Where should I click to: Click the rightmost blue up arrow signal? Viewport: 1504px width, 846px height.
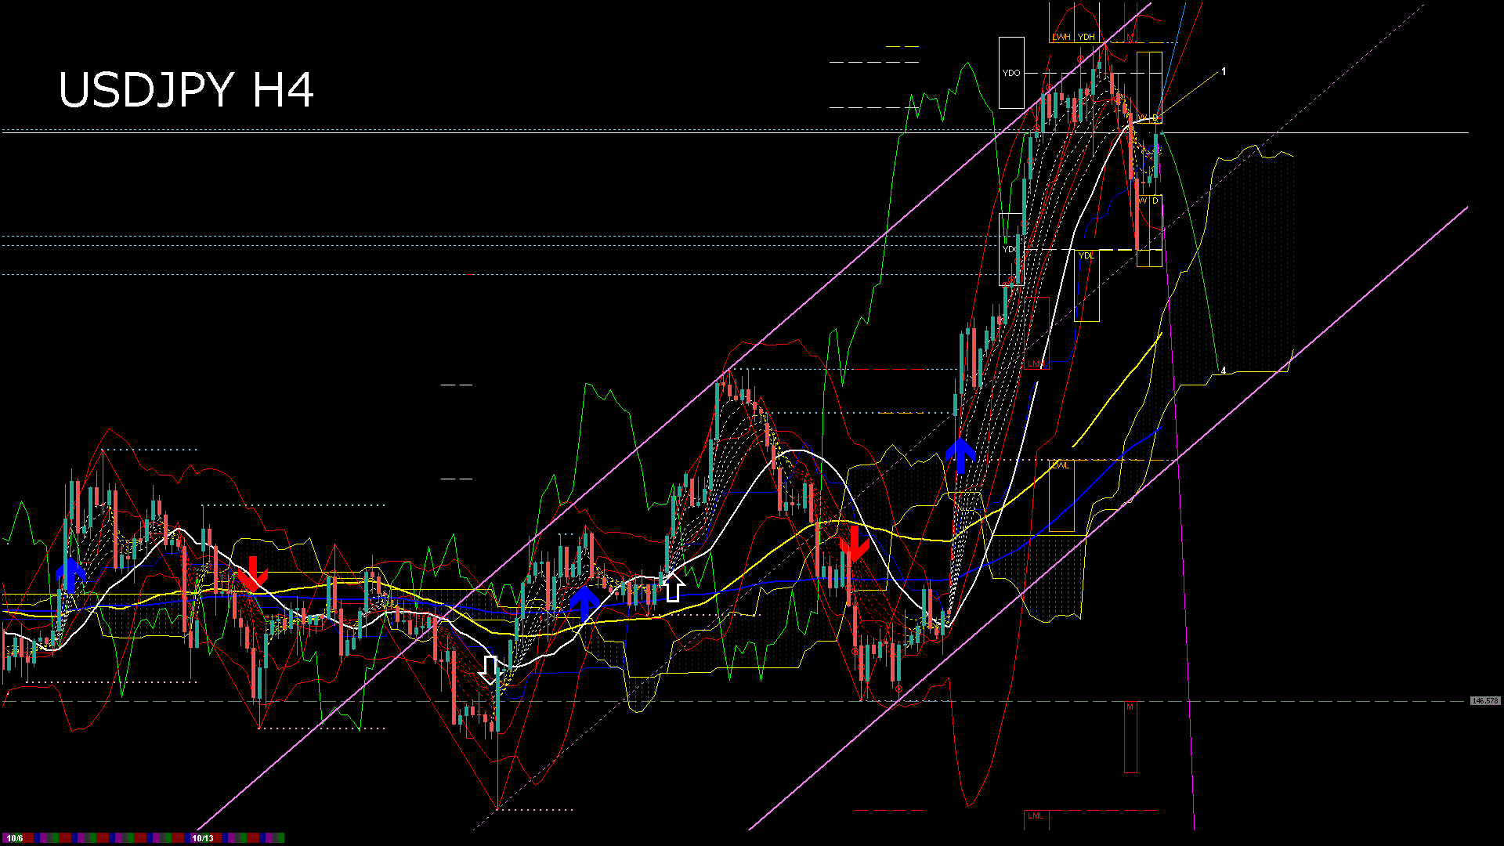tap(960, 455)
